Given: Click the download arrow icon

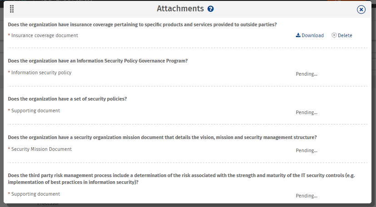Looking at the screenshot, I should (298, 35).
